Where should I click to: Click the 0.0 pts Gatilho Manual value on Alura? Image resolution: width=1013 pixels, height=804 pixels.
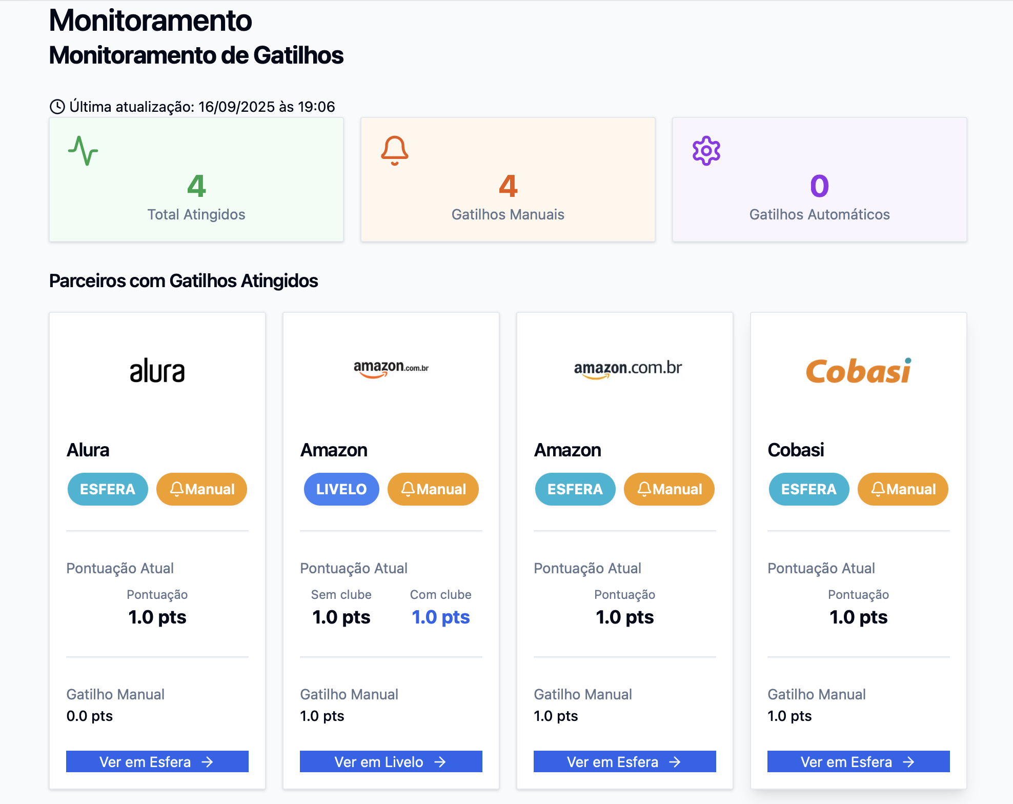click(90, 716)
